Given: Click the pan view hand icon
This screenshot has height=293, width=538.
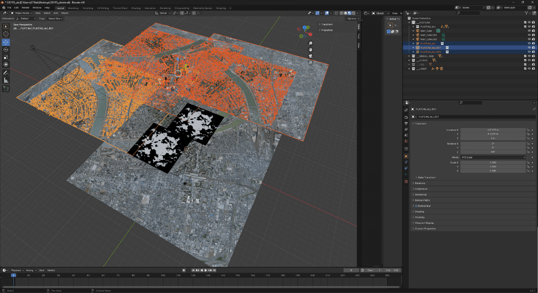Looking at the screenshot, I should 311,50.
